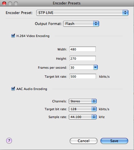The height and width of the screenshot is (150, 134).
Task: Click the Encoder Preset popup arrows icon
Action: pos(125,13)
